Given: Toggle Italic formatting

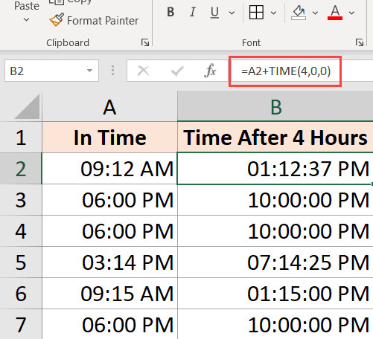Looking at the screenshot, I should (192, 12).
